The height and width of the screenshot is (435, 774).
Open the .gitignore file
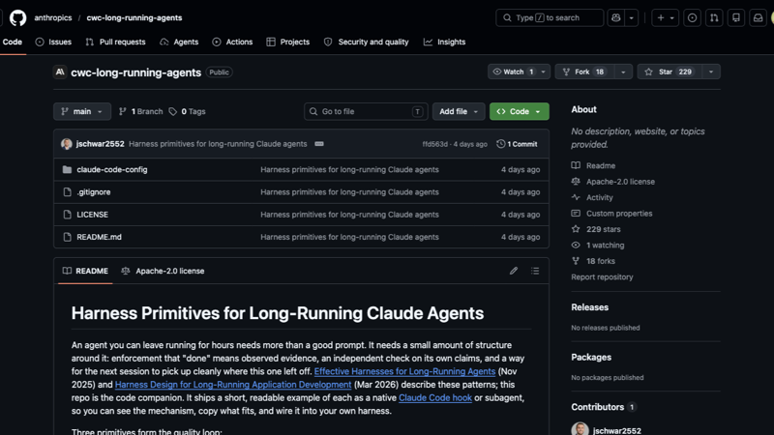(x=94, y=191)
